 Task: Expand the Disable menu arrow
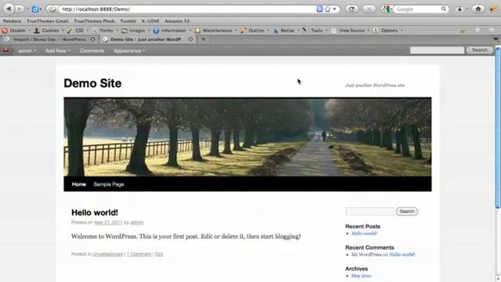click(x=30, y=31)
